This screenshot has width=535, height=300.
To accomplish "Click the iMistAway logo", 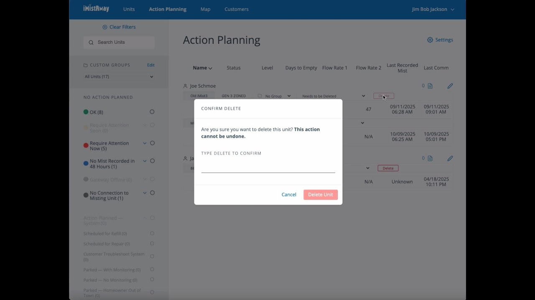I will pos(96,9).
